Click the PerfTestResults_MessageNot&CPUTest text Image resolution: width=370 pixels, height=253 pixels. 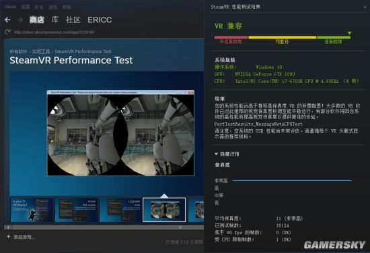click(258, 124)
